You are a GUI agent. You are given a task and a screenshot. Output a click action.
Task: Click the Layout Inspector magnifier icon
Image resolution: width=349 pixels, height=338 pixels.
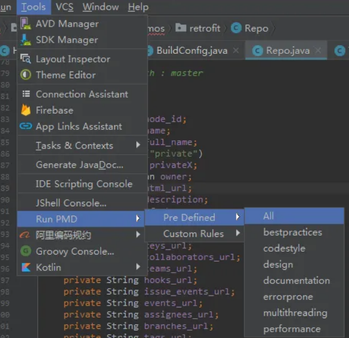click(x=26, y=59)
